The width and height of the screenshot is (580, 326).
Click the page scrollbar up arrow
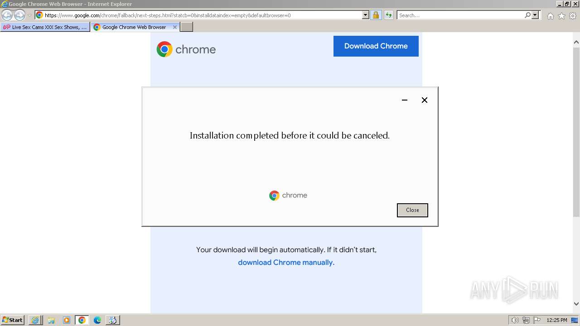pyautogui.click(x=576, y=42)
